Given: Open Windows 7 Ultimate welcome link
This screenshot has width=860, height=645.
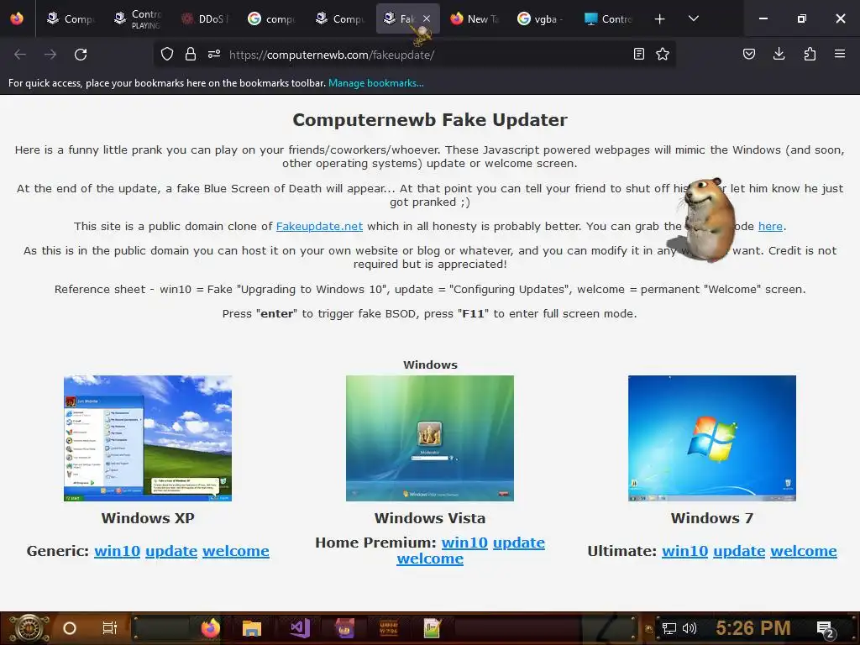Looking at the screenshot, I should click(804, 551).
